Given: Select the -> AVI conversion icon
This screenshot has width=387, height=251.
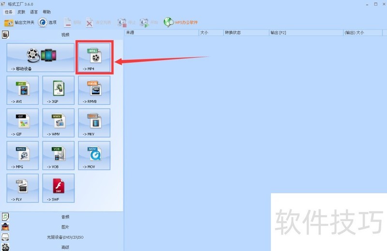Looking at the screenshot, I should [x=23, y=90].
